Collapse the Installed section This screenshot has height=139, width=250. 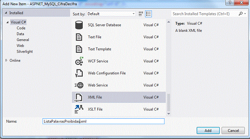6,13
